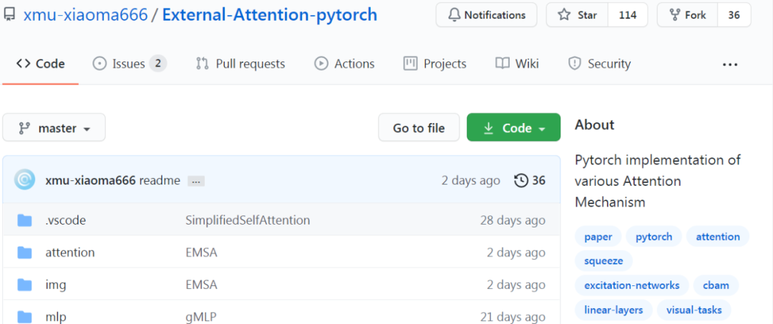Click the xmu-xiaoma666 avatar image

(x=24, y=180)
